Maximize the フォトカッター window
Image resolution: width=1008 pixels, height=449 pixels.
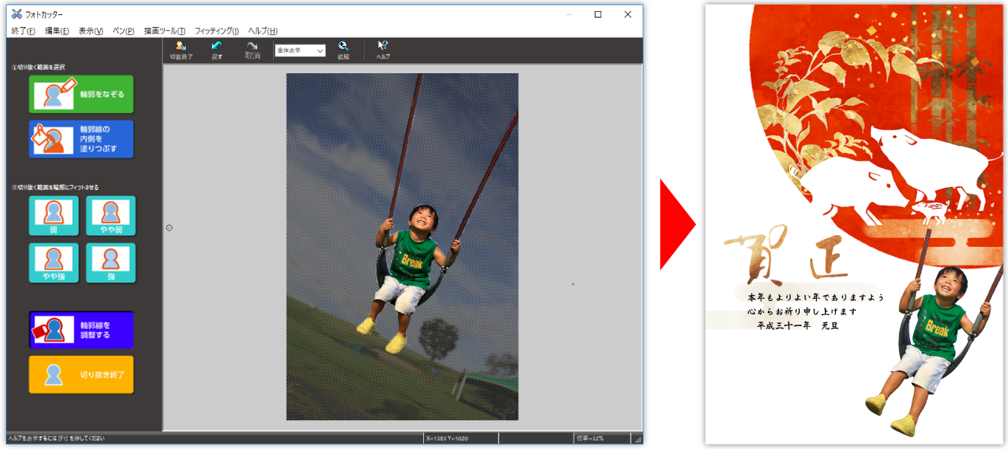(x=598, y=14)
